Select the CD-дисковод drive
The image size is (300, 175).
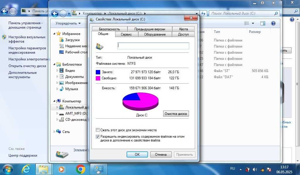[73, 120]
